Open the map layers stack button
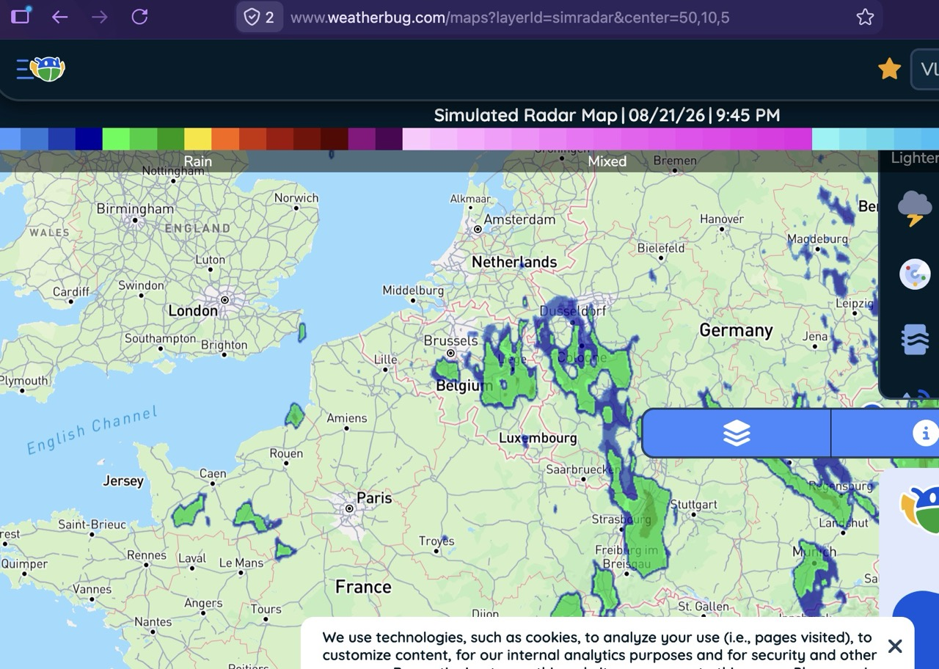 737,434
